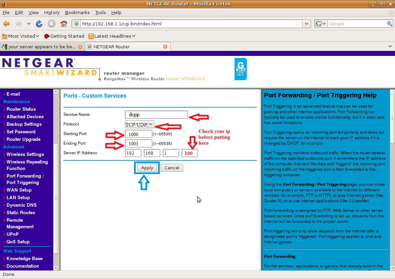Click the third Server IP octet field
395x279 pixels.
[171, 153]
